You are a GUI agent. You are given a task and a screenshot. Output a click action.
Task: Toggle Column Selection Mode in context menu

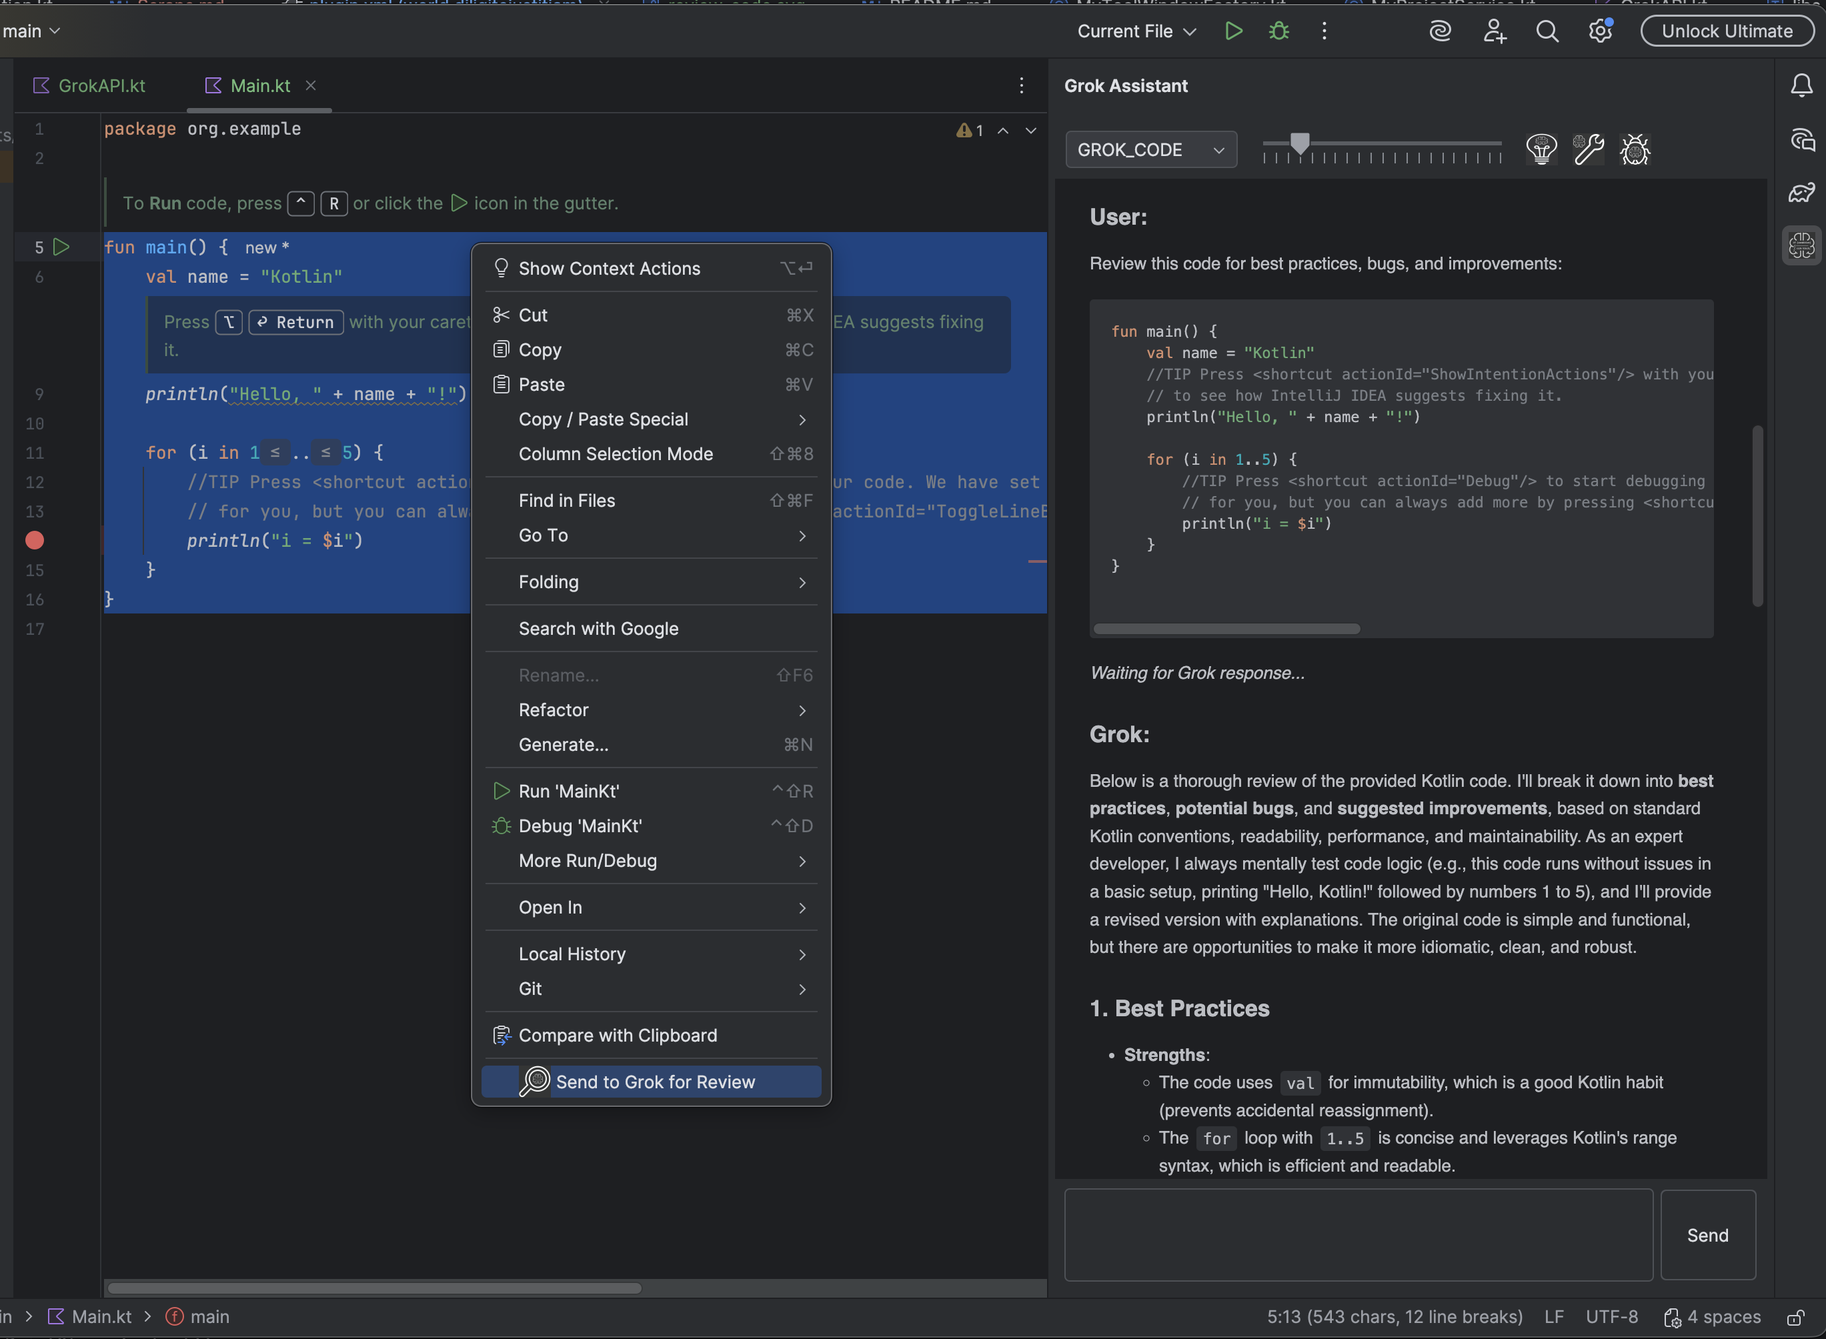(616, 454)
